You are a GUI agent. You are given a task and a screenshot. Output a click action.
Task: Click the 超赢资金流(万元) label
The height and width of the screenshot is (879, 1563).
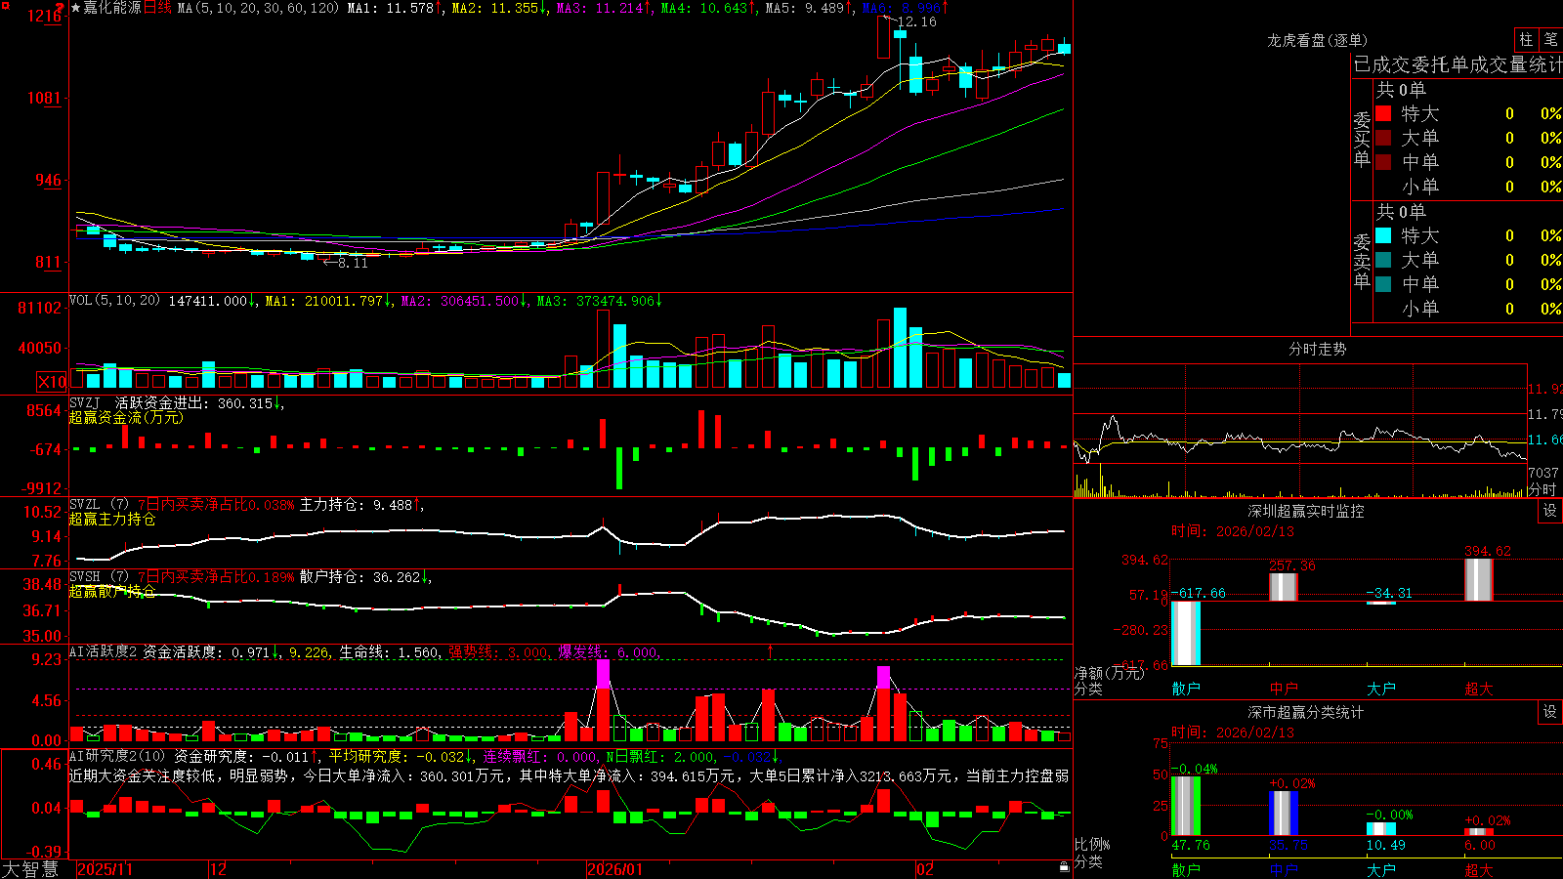(x=126, y=417)
